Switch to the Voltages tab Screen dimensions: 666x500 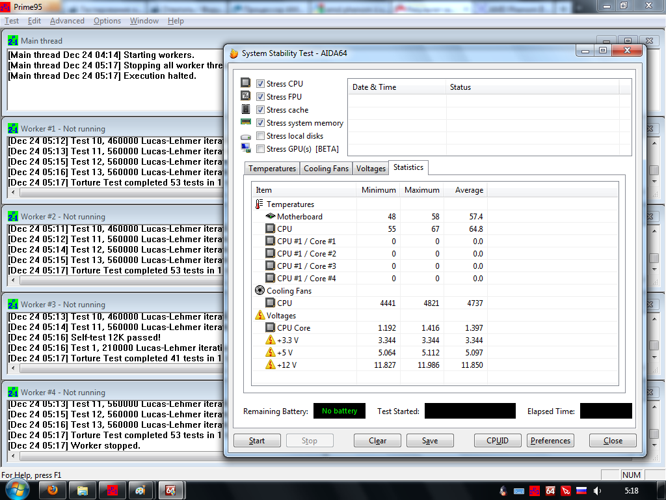point(371,169)
